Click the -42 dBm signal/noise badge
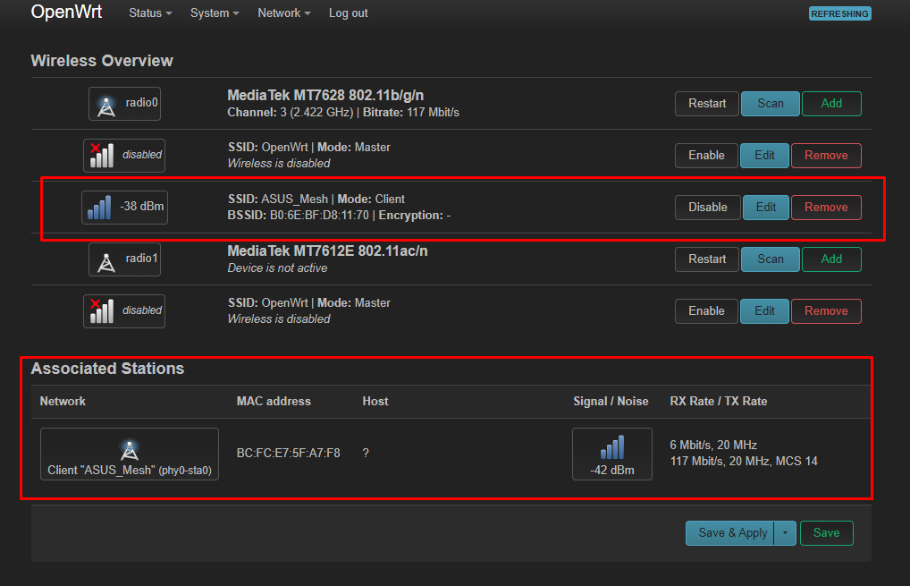 click(611, 454)
